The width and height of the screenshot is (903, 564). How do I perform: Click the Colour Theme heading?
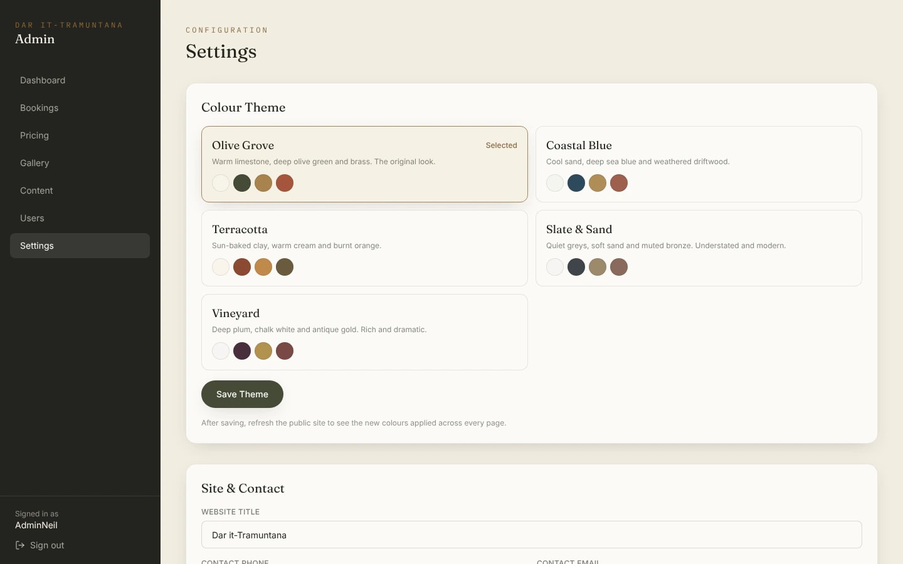click(243, 107)
